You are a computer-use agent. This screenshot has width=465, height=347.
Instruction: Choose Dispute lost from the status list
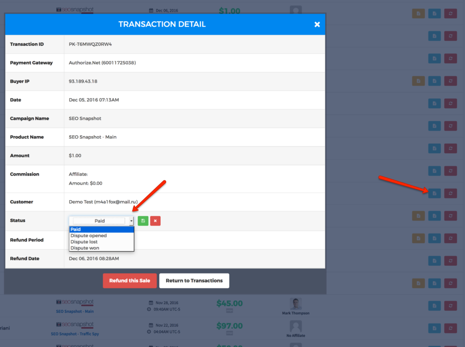tap(102, 242)
